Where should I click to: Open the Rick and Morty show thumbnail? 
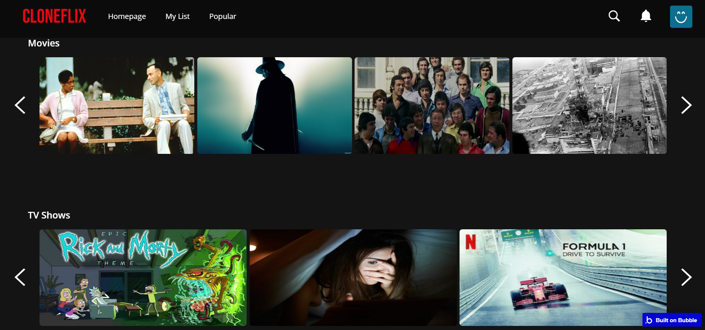(x=143, y=278)
